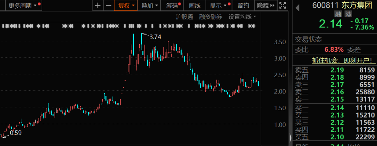The width and height of the screenshot is (377, 146).
Task: Click 3.50 price axis label
Action: [280, 42]
